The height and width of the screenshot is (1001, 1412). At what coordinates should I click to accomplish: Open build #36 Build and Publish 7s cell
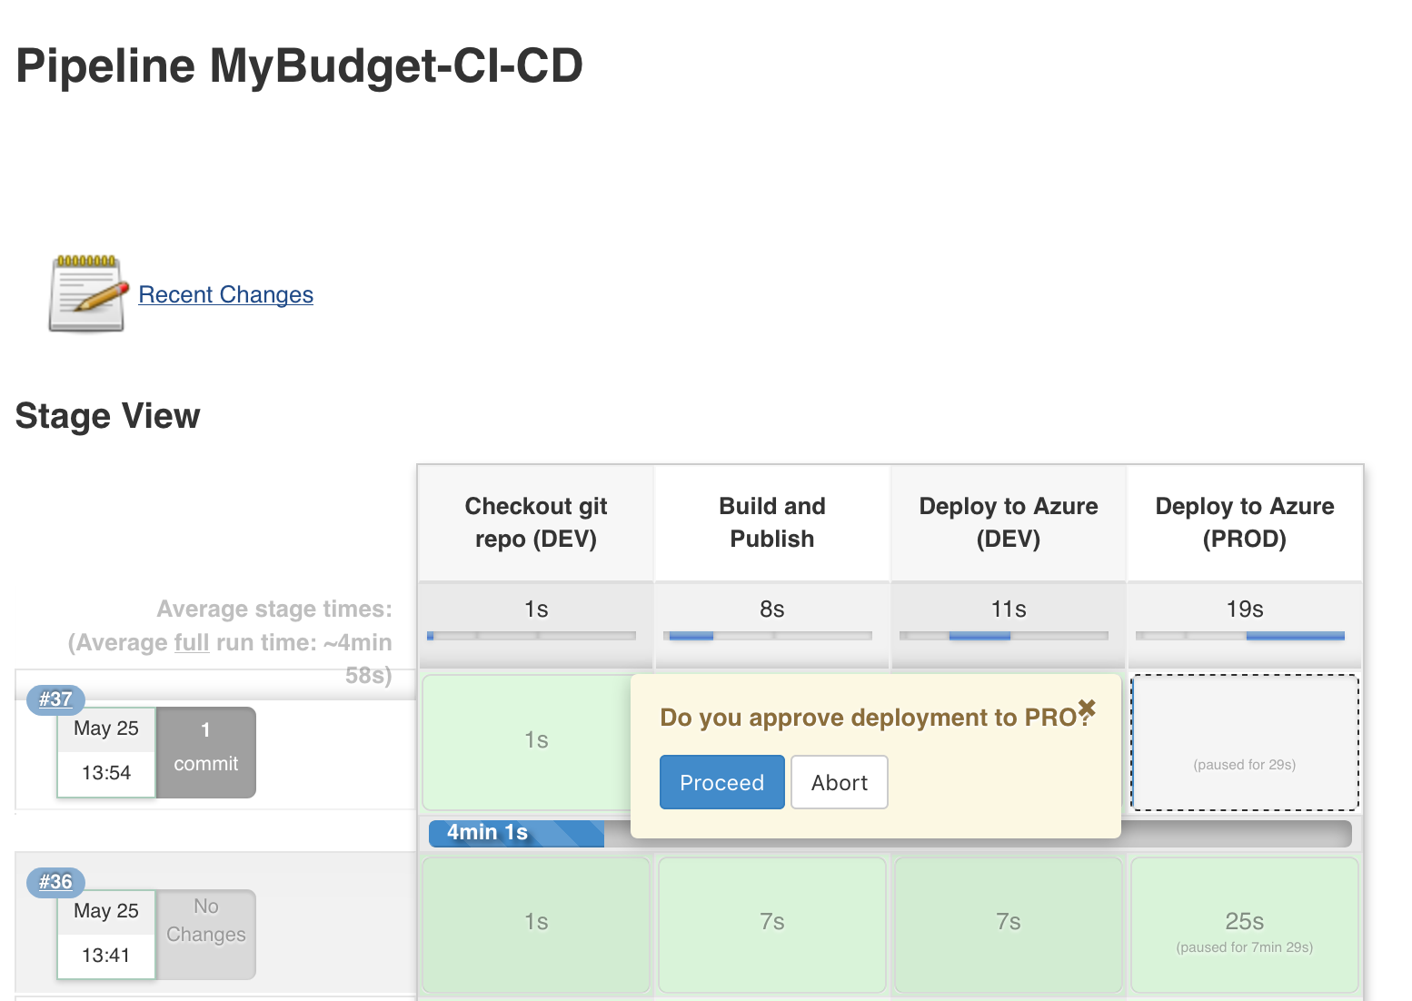pyautogui.click(x=771, y=925)
